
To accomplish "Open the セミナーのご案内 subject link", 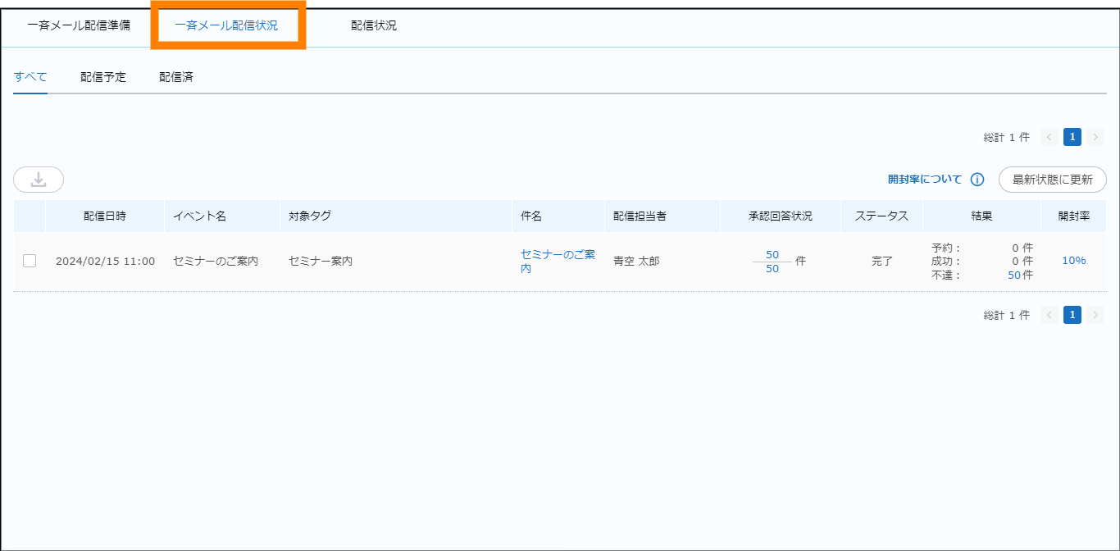I will 558,261.
